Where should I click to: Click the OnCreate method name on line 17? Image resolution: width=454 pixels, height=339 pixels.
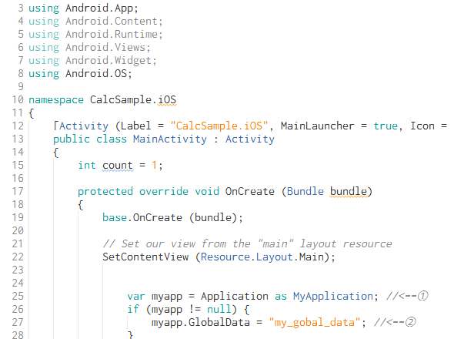coord(250,191)
